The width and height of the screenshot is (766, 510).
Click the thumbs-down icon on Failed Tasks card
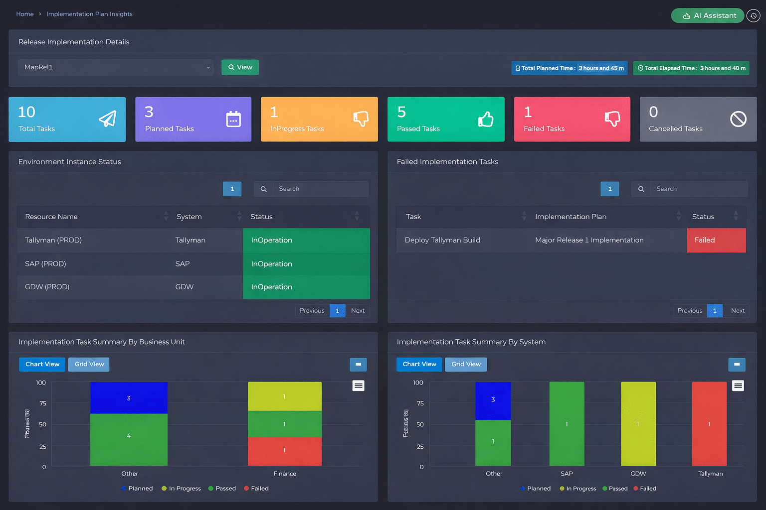click(x=612, y=119)
